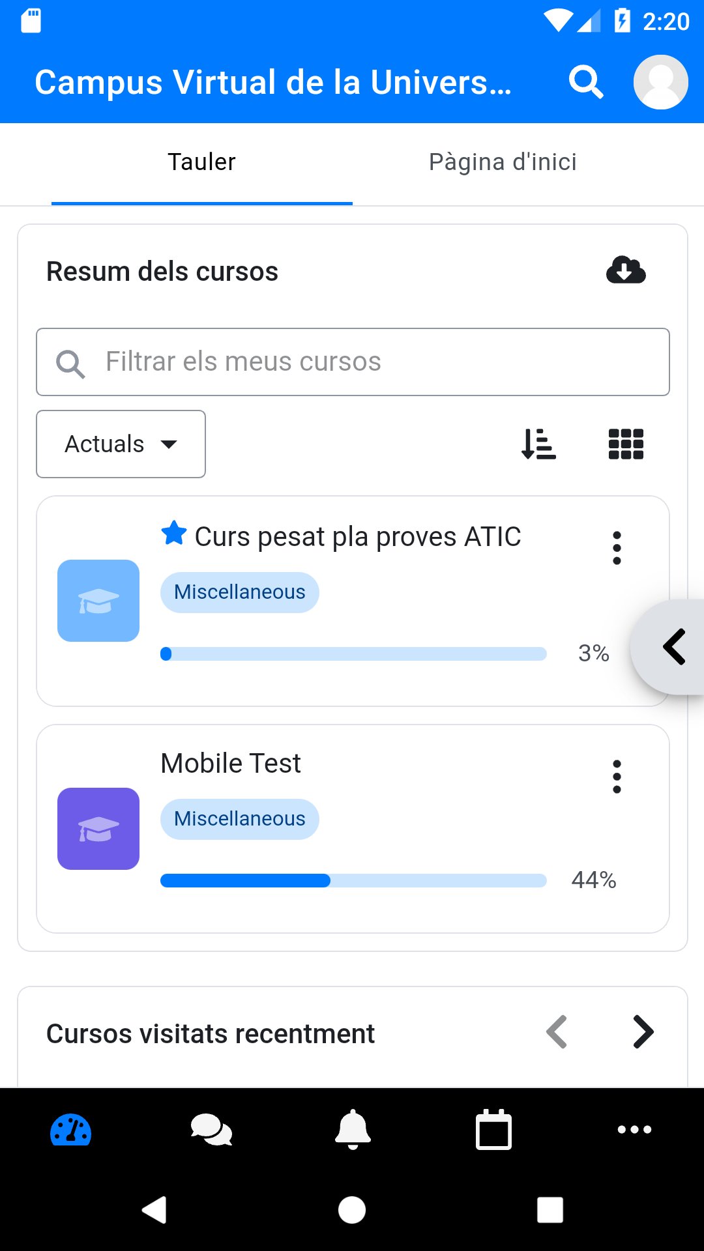
Task: Open the Mobile Test course
Action: (230, 762)
